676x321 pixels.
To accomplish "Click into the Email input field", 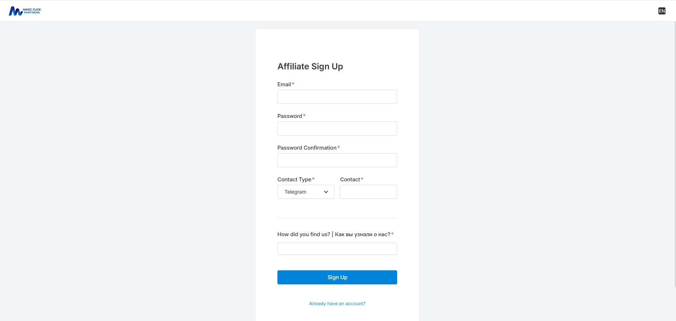I will (337, 97).
